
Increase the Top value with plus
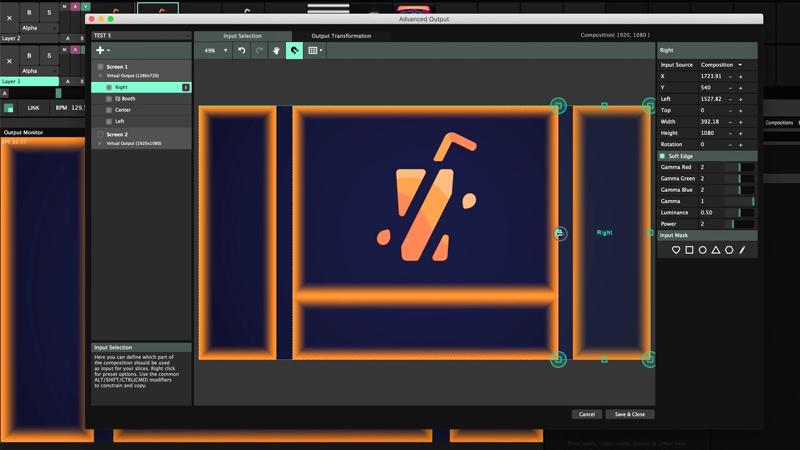pyautogui.click(x=741, y=111)
